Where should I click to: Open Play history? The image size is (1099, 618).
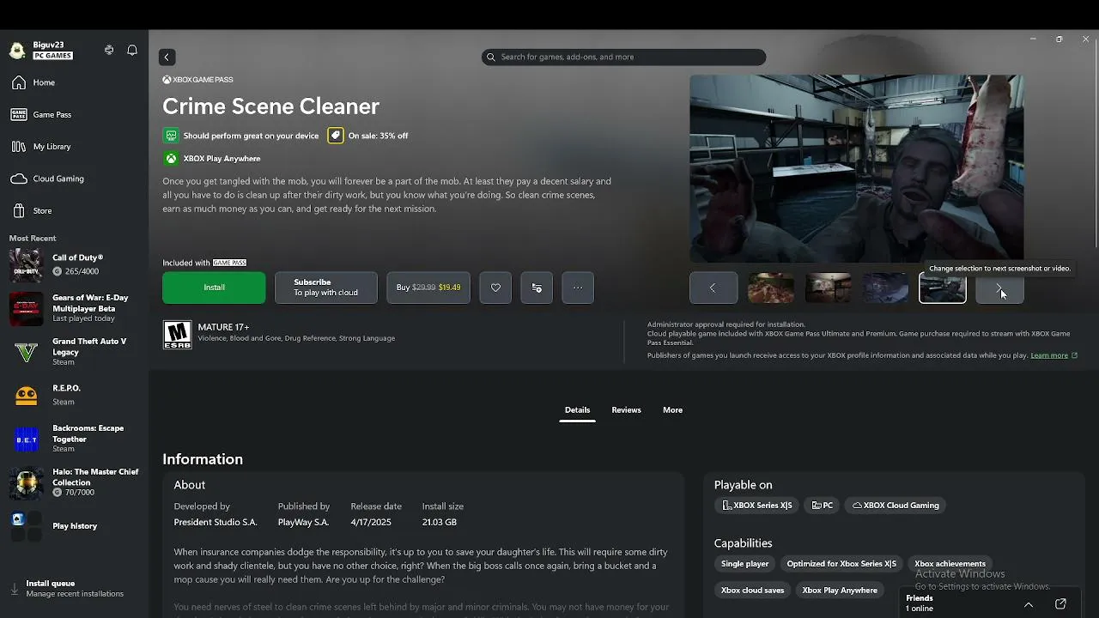[x=74, y=526]
